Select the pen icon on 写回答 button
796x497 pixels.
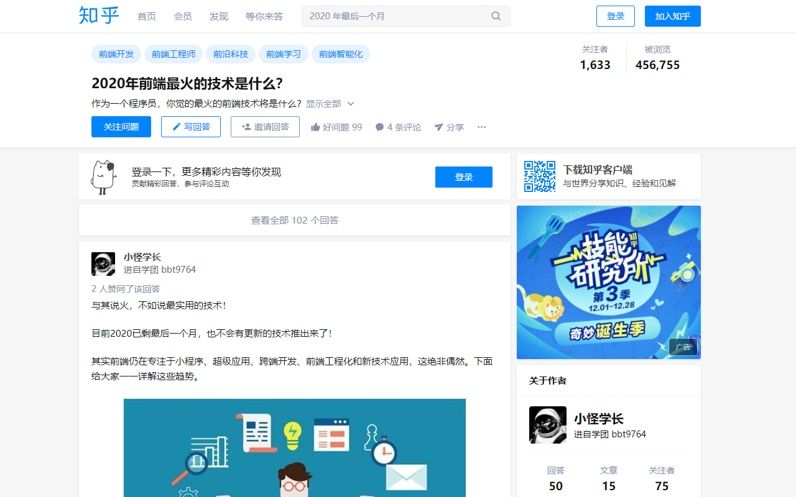(x=176, y=127)
